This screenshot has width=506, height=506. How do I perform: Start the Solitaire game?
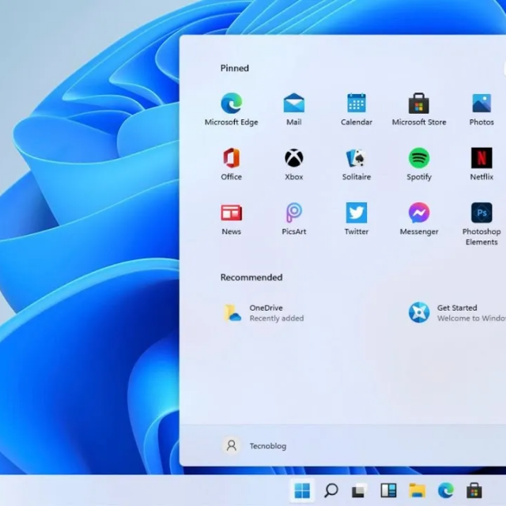pyautogui.click(x=357, y=164)
